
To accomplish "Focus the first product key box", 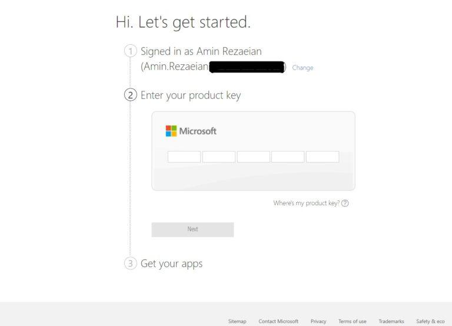I will pos(184,157).
